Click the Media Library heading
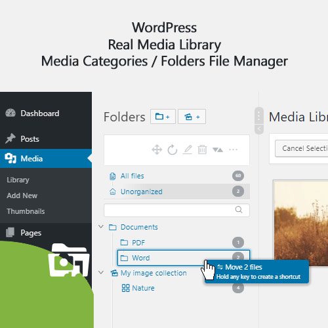Viewport: 328px width, 328px height. pyautogui.click(x=298, y=117)
